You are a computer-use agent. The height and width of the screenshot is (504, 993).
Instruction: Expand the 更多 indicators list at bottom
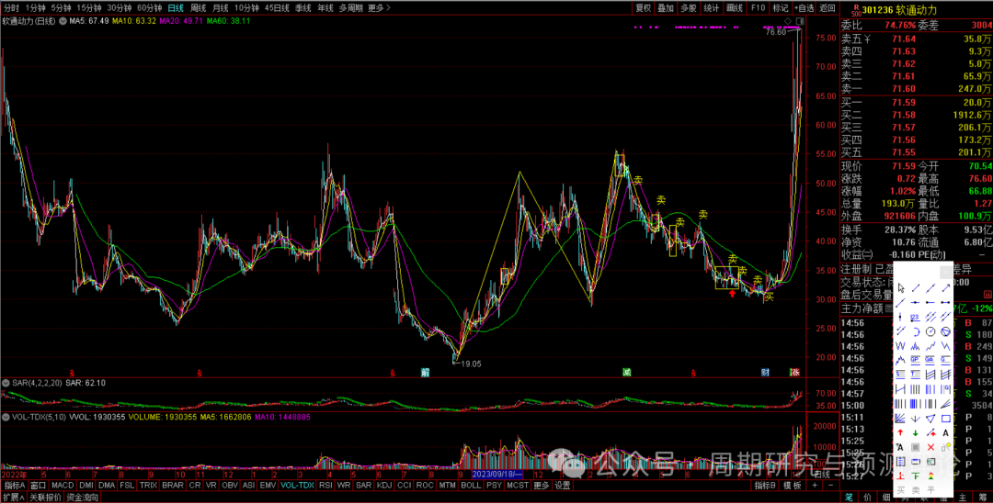coord(541,486)
